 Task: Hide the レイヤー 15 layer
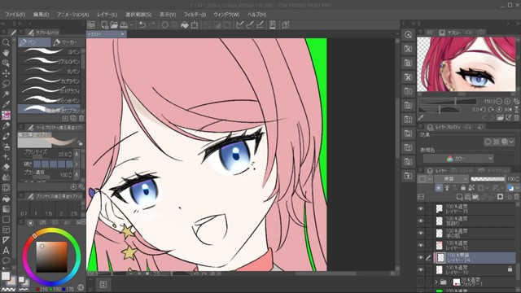(x=421, y=209)
